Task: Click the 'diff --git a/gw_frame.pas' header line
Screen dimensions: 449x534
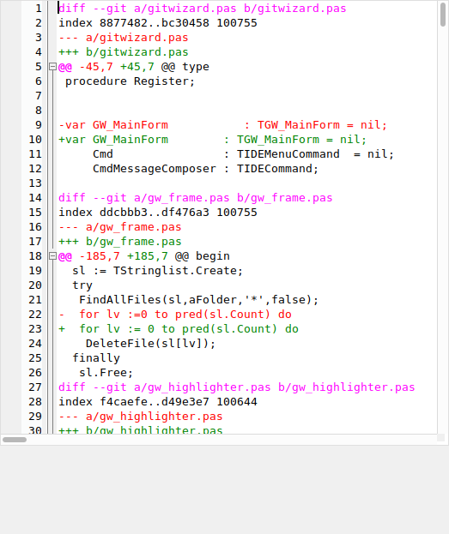Action: (195, 197)
